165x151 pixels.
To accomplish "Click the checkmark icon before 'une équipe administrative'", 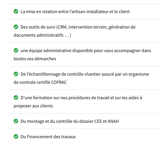I will click(16, 50).
